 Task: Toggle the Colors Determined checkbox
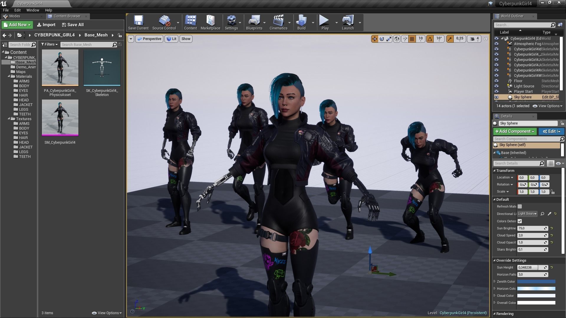pyautogui.click(x=520, y=221)
